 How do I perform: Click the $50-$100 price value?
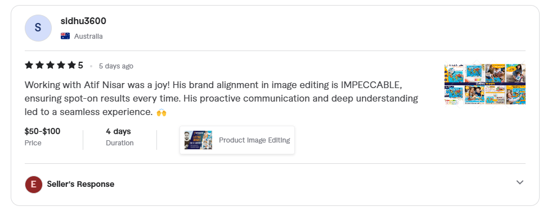coord(42,131)
